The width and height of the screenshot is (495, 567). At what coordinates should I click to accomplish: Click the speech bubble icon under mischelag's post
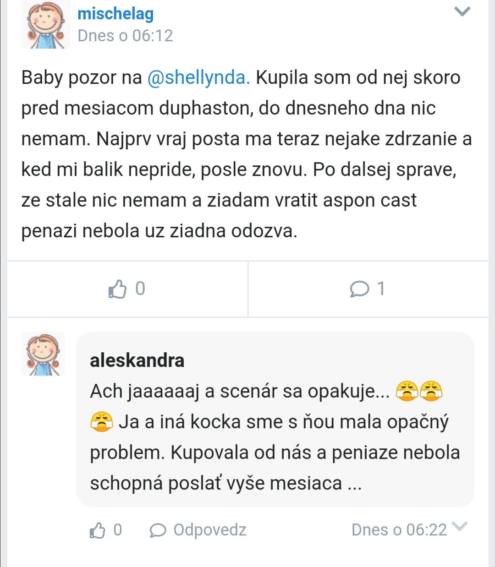(x=359, y=289)
